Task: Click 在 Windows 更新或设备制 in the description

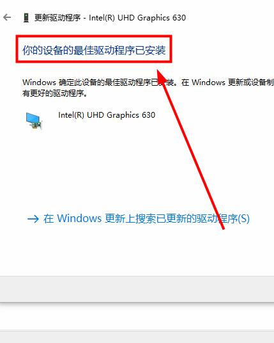Action: pyautogui.click(x=227, y=83)
